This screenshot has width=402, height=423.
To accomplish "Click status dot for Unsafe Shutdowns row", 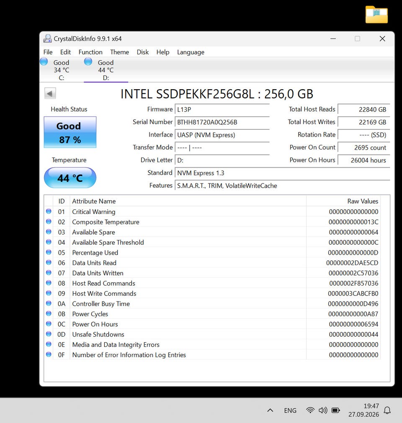I will click(49, 334).
